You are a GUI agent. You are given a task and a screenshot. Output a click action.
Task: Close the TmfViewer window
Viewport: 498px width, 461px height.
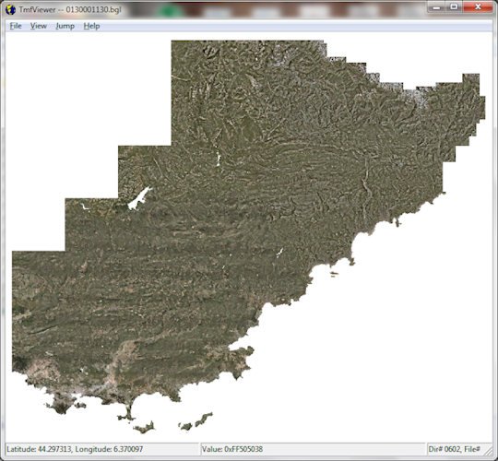478,7
